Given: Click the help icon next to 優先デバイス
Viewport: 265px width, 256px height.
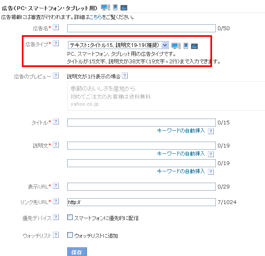Looking at the screenshot, I should point(56,217).
